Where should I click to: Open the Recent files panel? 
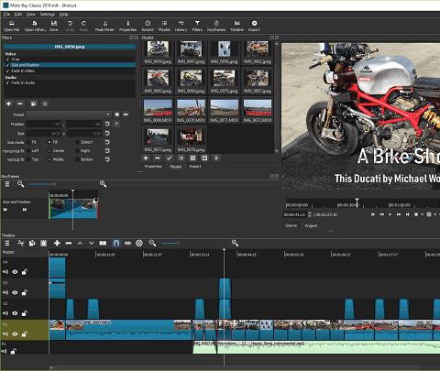148,26
